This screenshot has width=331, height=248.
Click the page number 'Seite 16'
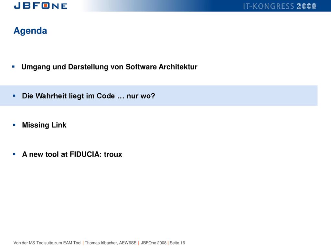click(x=177, y=243)
